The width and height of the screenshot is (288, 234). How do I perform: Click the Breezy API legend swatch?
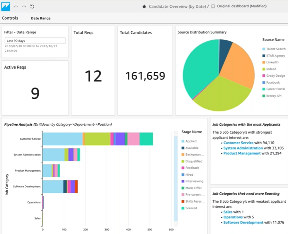point(264,96)
